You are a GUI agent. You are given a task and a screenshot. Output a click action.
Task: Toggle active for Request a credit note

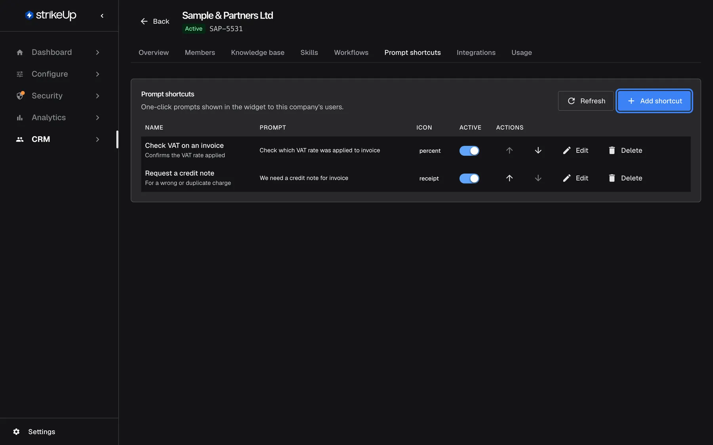[469, 178]
